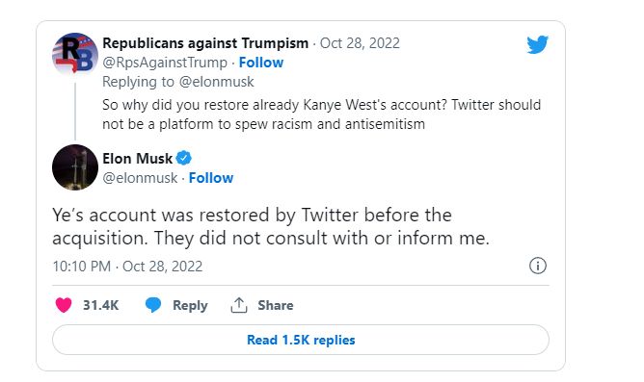This screenshot has width=644, height=382.
Task: Click @elonmusk in the Replying to line
Action: (217, 82)
